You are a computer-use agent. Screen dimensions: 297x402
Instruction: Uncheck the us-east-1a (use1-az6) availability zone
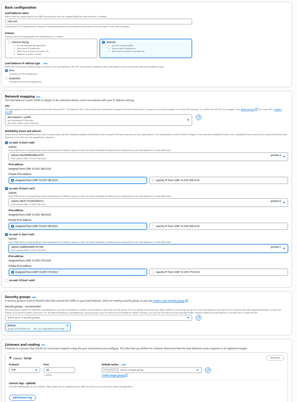coord(7,142)
